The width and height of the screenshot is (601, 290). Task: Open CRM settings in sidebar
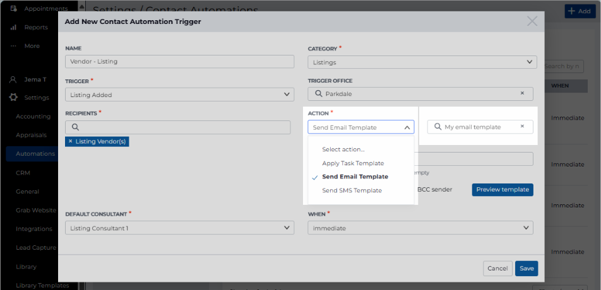click(23, 173)
